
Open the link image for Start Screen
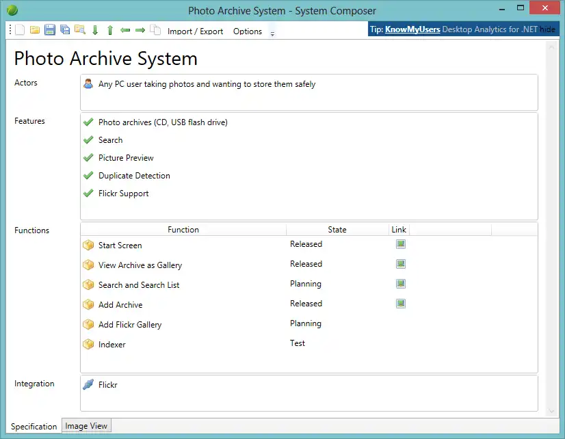pyautogui.click(x=401, y=244)
